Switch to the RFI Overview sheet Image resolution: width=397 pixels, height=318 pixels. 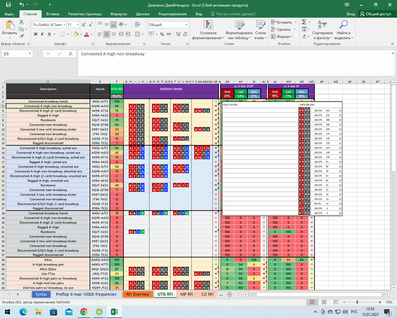(138, 294)
